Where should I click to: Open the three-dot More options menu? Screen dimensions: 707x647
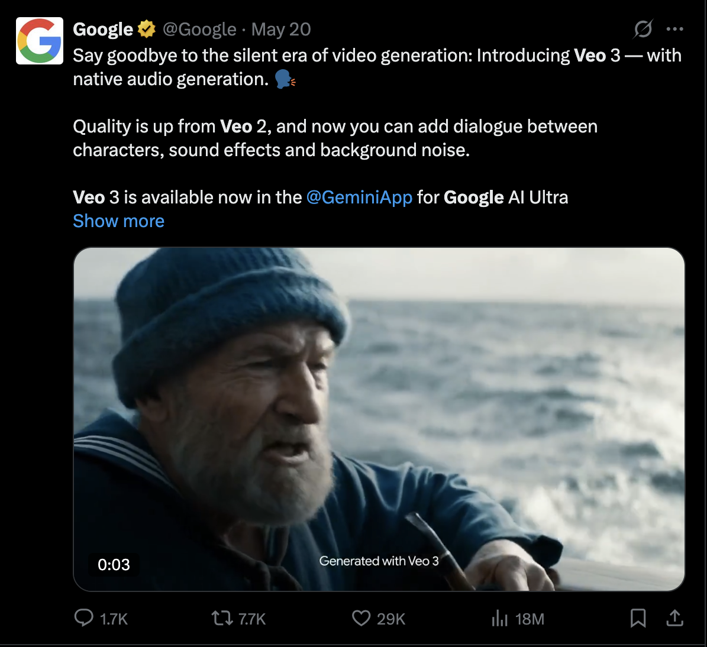click(674, 29)
